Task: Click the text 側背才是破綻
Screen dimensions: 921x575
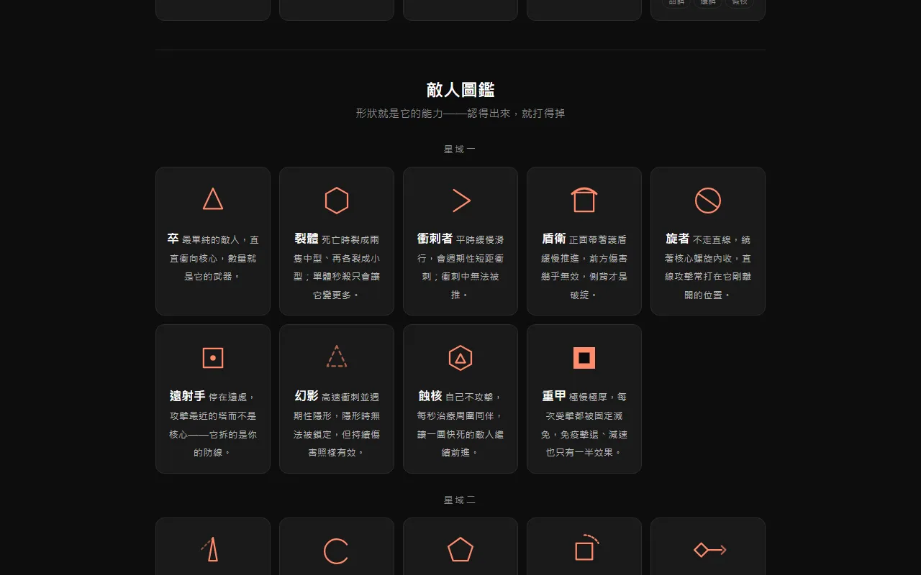Action: coord(584,286)
